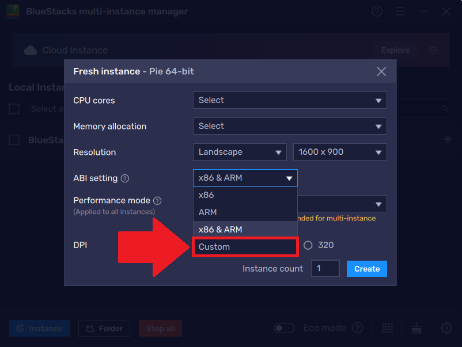The height and width of the screenshot is (347, 462).
Task: Open the hamburger menu in the title bar
Action: click(x=400, y=12)
